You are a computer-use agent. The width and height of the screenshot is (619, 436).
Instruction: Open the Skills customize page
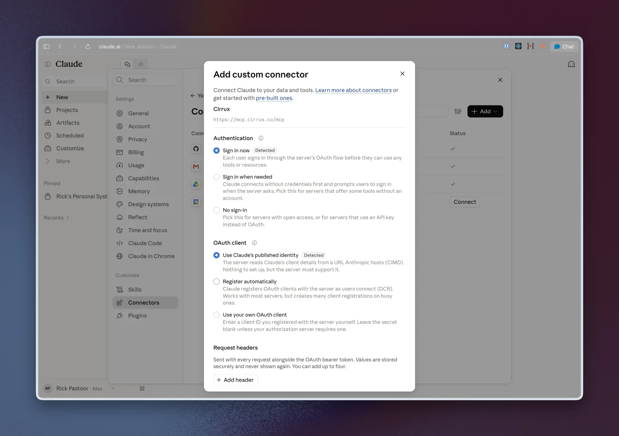click(x=145, y=290)
